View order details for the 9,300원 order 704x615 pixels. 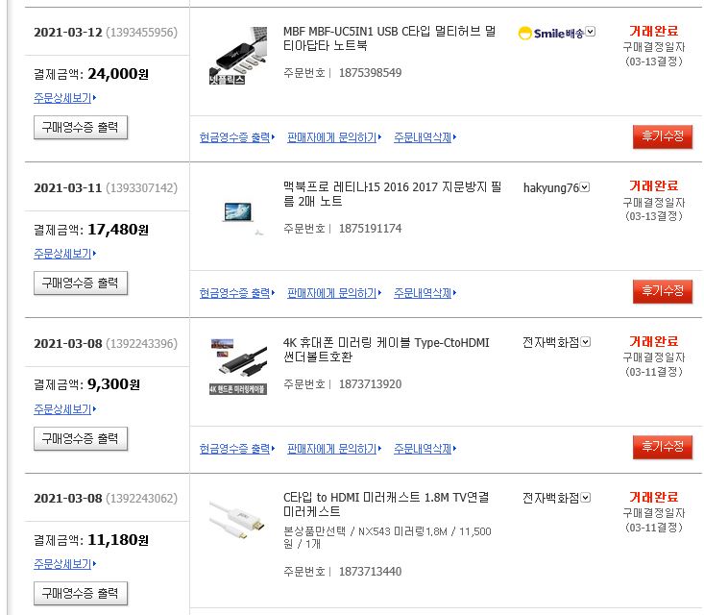(x=63, y=409)
